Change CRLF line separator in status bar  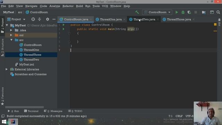point(179,116)
